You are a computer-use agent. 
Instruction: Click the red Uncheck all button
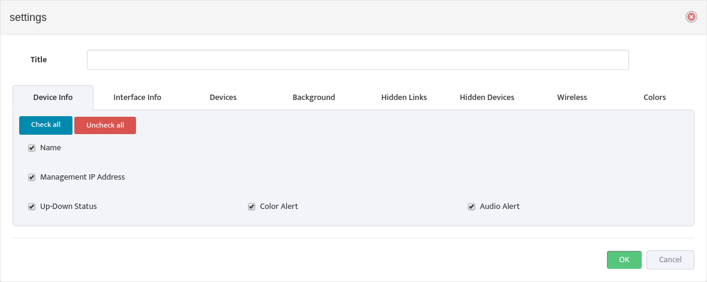pos(105,126)
